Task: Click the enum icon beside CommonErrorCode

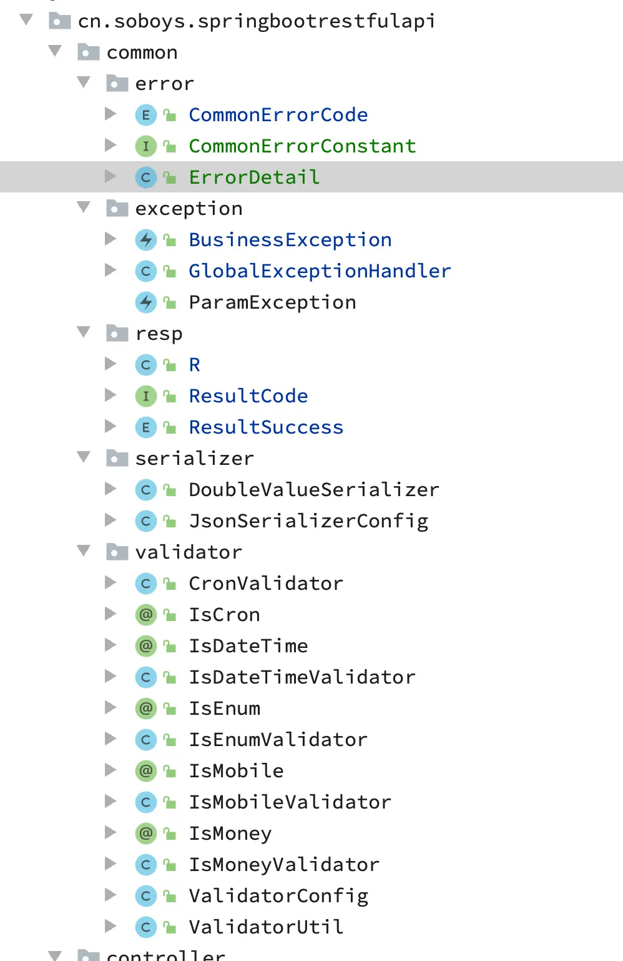Action: point(145,115)
